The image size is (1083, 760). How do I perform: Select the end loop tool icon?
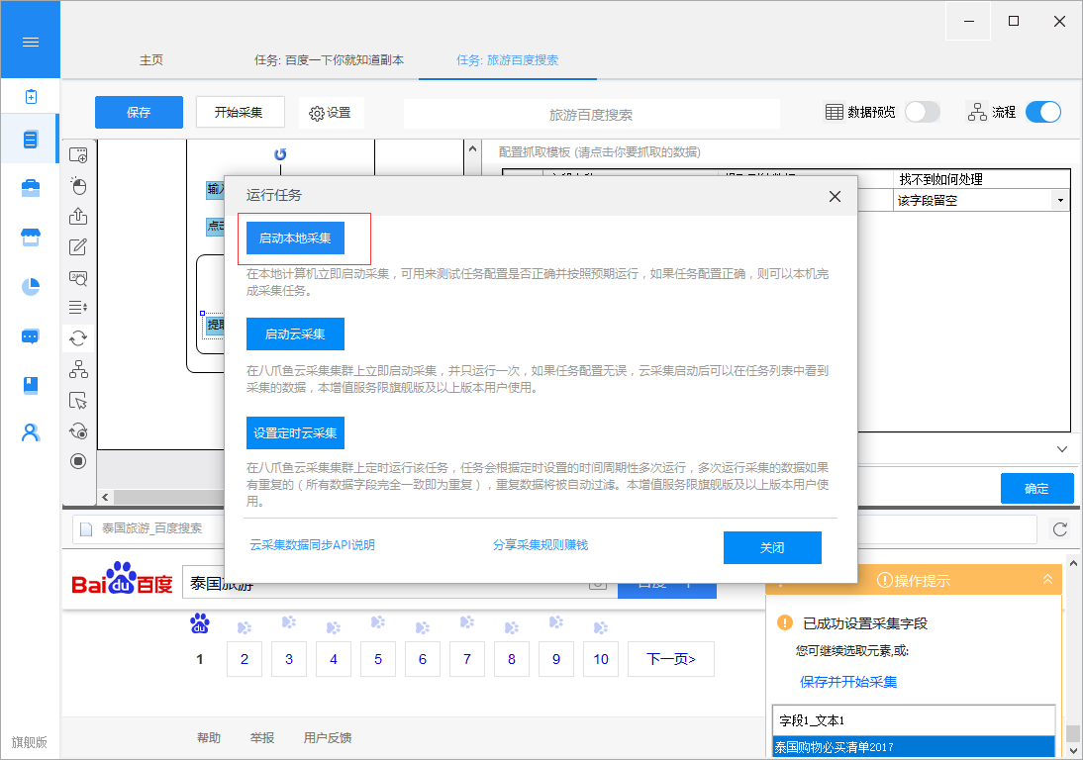78,430
